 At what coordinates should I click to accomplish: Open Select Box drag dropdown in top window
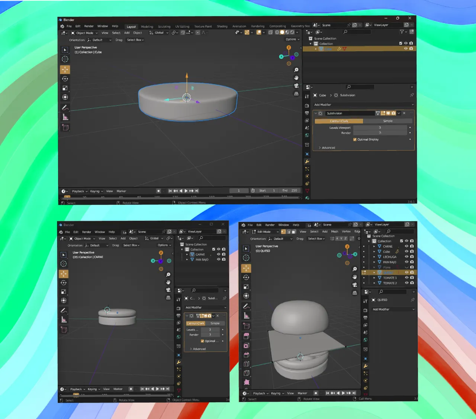pyautogui.click(x=135, y=40)
